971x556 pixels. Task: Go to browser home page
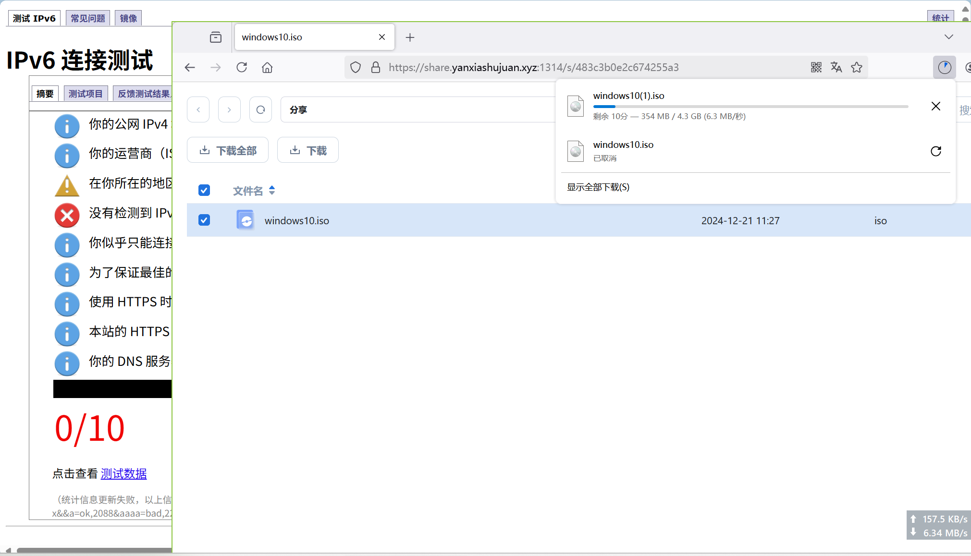pos(267,67)
